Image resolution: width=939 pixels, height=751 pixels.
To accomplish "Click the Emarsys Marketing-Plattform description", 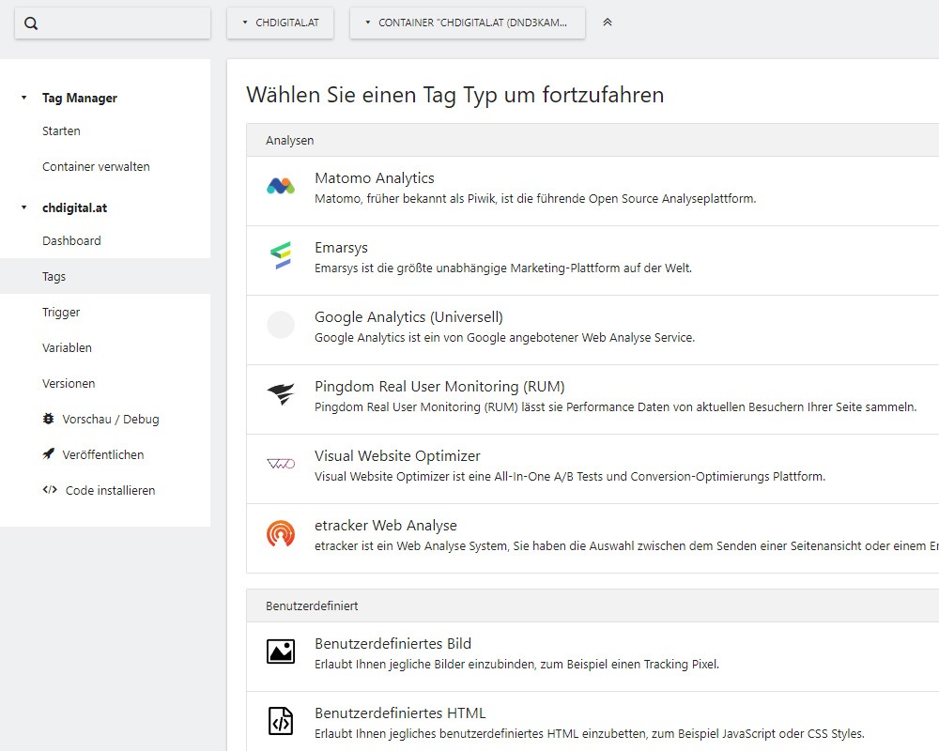I will 503,268.
